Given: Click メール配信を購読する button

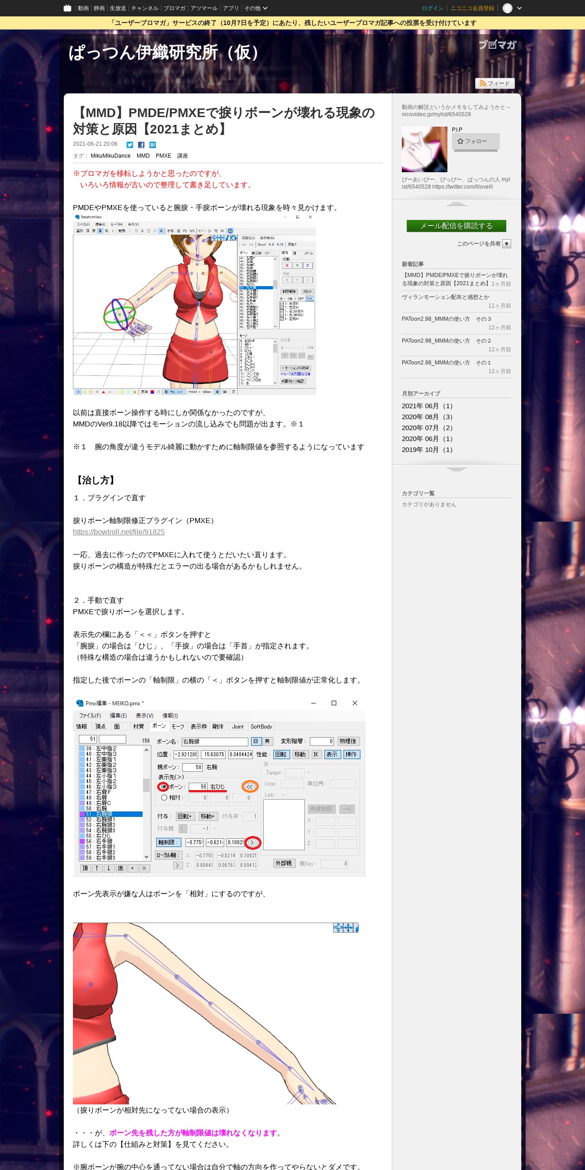Looking at the screenshot, I should pos(457,226).
